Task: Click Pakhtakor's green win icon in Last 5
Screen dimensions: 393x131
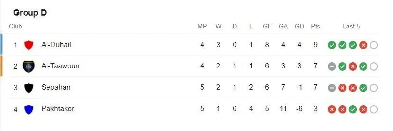Action: pyautogui.click(x=353, y=109)
